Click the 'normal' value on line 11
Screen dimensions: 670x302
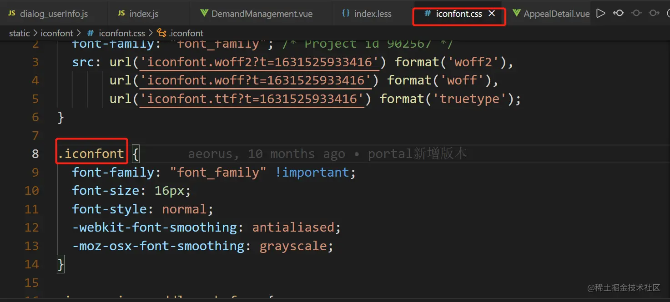184,209
